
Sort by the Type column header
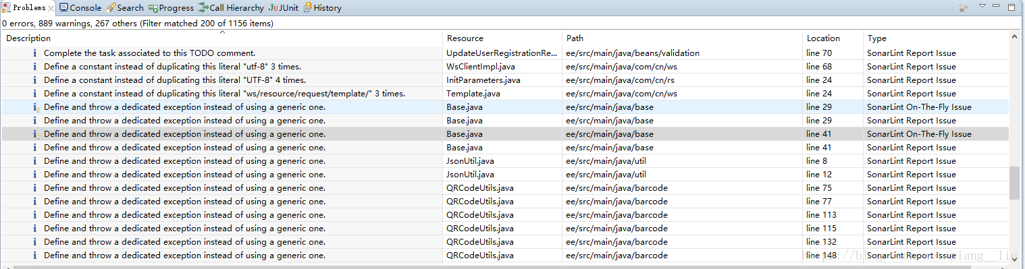937,38
